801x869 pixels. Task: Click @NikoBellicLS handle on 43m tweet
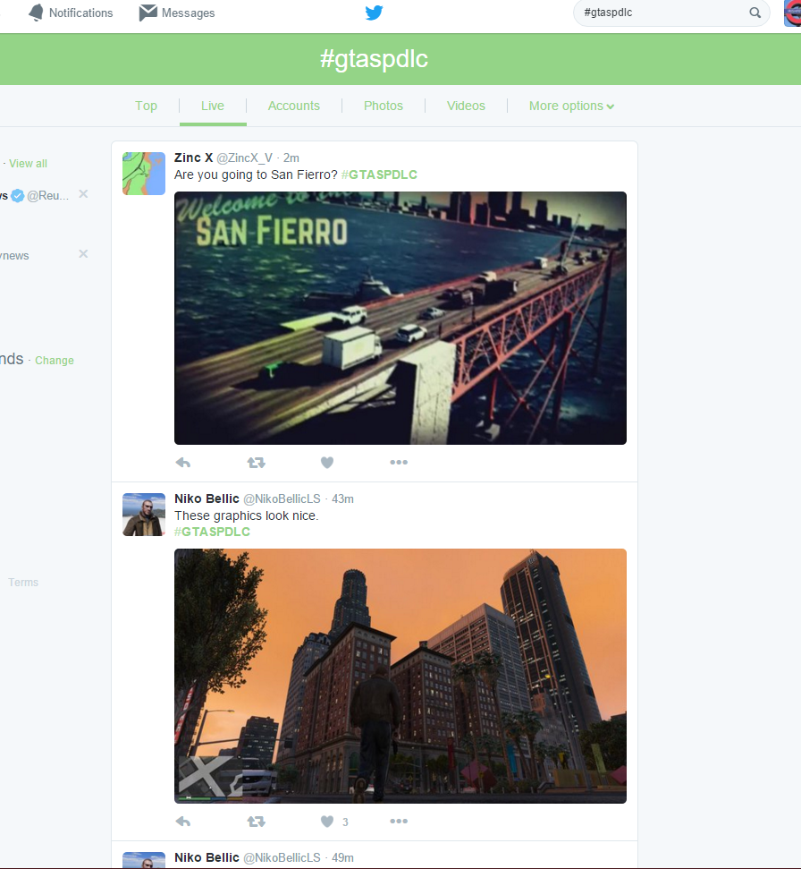pos(282,498)
